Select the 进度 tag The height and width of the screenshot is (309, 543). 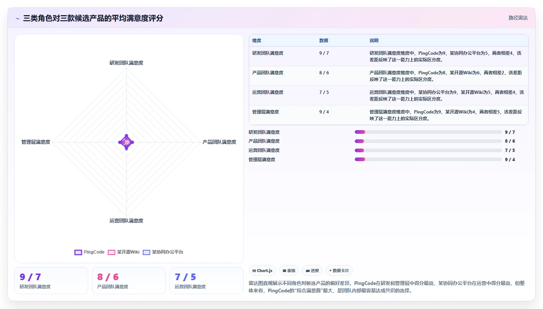(312, 271)
